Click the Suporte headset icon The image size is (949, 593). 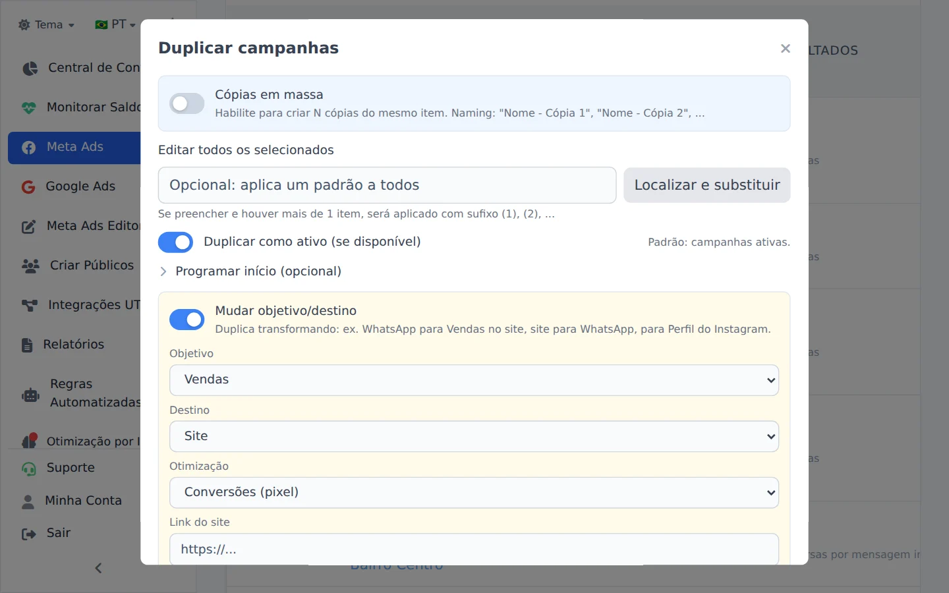coord(28,468)
